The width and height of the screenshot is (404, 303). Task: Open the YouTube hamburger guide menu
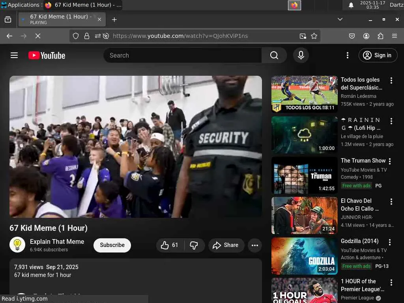[14, 55]
